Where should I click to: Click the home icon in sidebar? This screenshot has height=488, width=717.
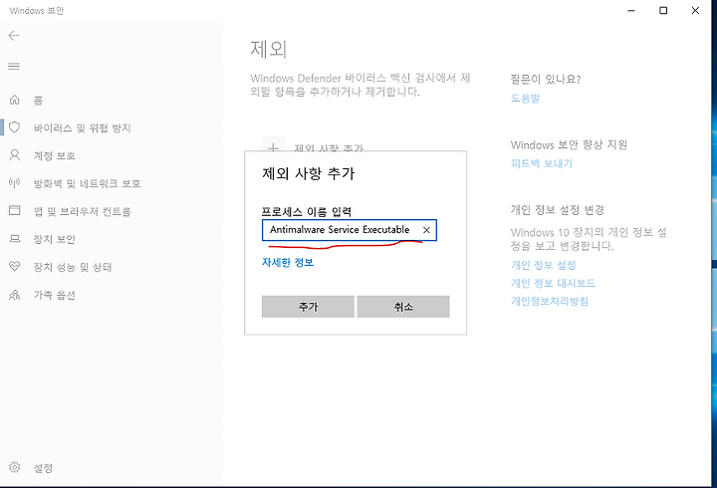(15, 100)
